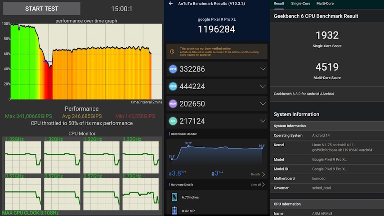Click the 37.3° peak point on temperature chart
This screenshot has height=216, width=384.
[x=188, y=146]
